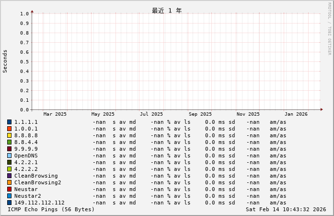Click the red Neustar legend swatch
Screen dimensions: 334x216
tap(9, 189)
